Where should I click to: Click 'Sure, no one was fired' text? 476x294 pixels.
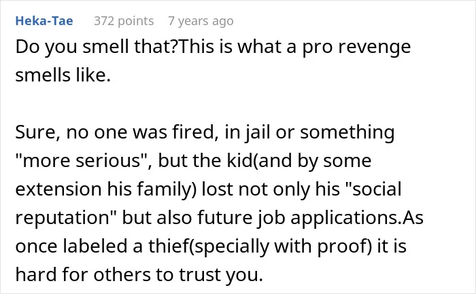pos(117,132)
